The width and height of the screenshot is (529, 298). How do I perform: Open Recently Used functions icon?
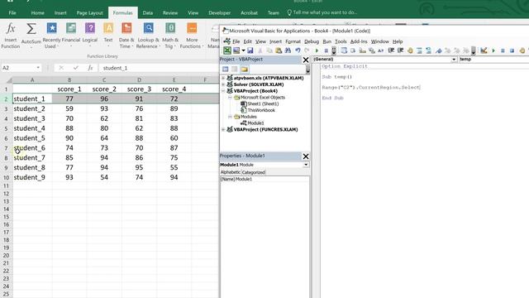51,28
